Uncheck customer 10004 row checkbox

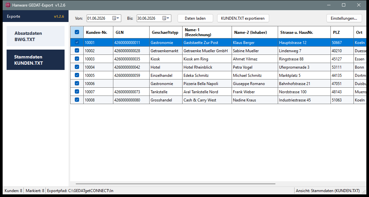coord(77,67)
